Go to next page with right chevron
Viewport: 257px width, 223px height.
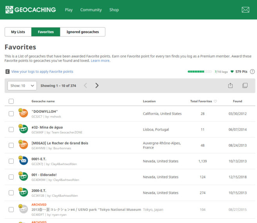pos(97,86)
